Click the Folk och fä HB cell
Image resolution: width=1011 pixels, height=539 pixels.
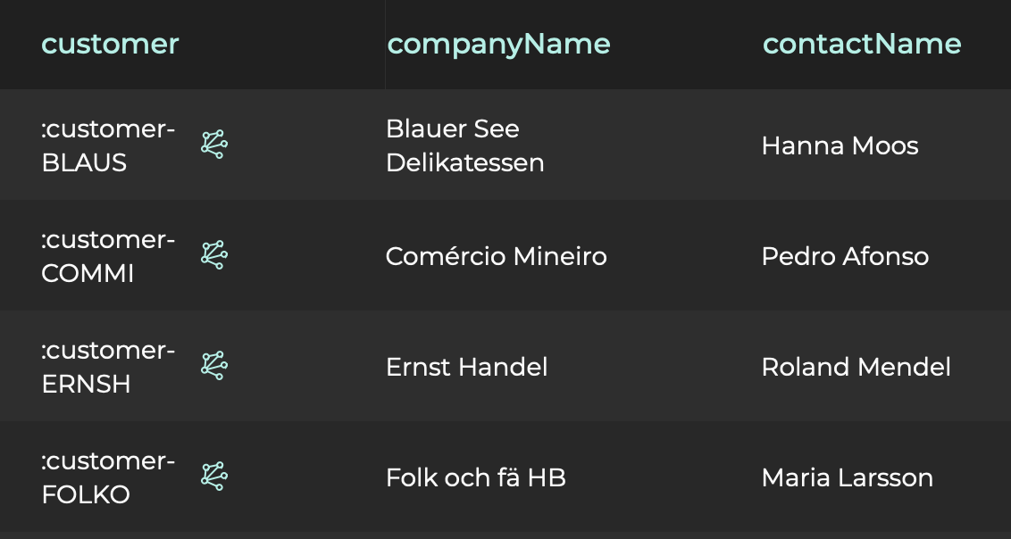click(x=475, y=478)
